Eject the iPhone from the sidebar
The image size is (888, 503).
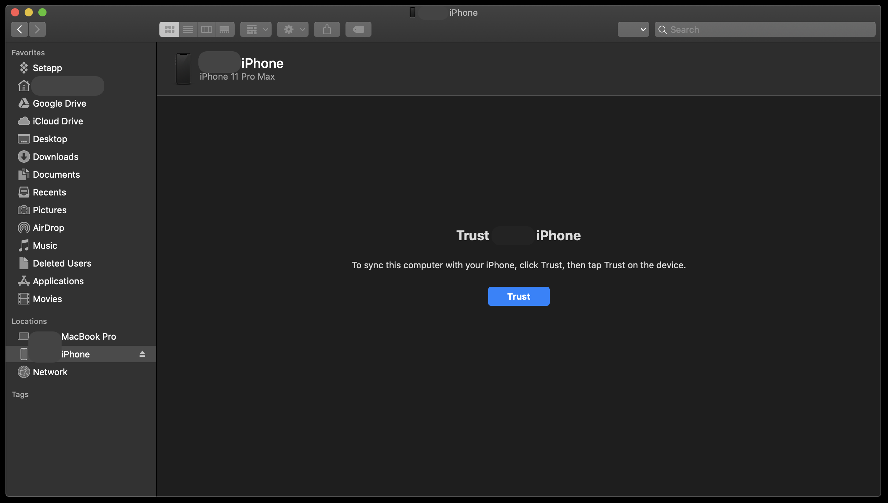click(142, 354)
